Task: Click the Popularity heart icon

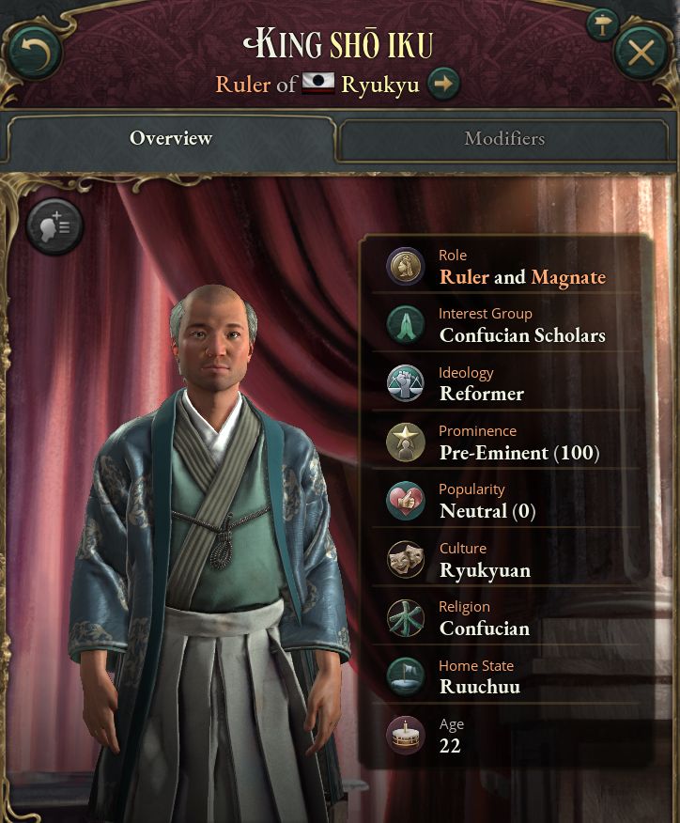Action: pyautogui.click(x=405, y=501)
